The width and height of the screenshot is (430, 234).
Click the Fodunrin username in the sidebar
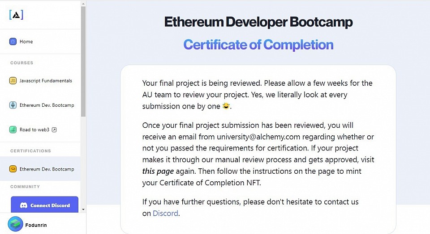pos(36,225)
